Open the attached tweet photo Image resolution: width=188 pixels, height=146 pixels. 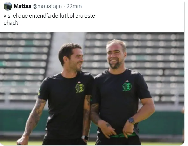(x=92, y=89)
